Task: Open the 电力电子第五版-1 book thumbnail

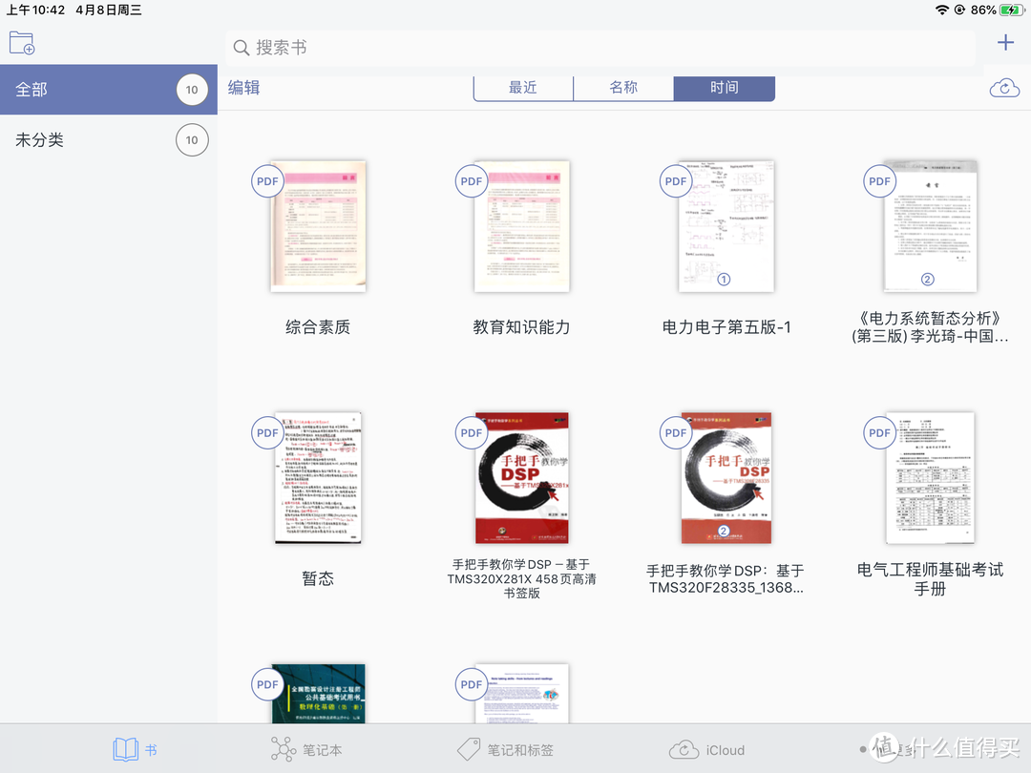Action: 726,226
